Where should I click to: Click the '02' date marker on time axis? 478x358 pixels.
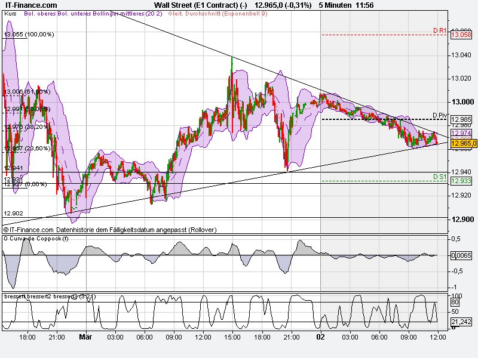tap(320, 337)
